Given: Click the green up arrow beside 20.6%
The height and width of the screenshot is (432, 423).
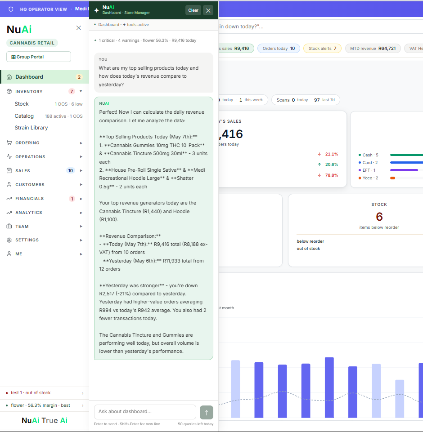Looking at the screenshot, I should [319, 165].
